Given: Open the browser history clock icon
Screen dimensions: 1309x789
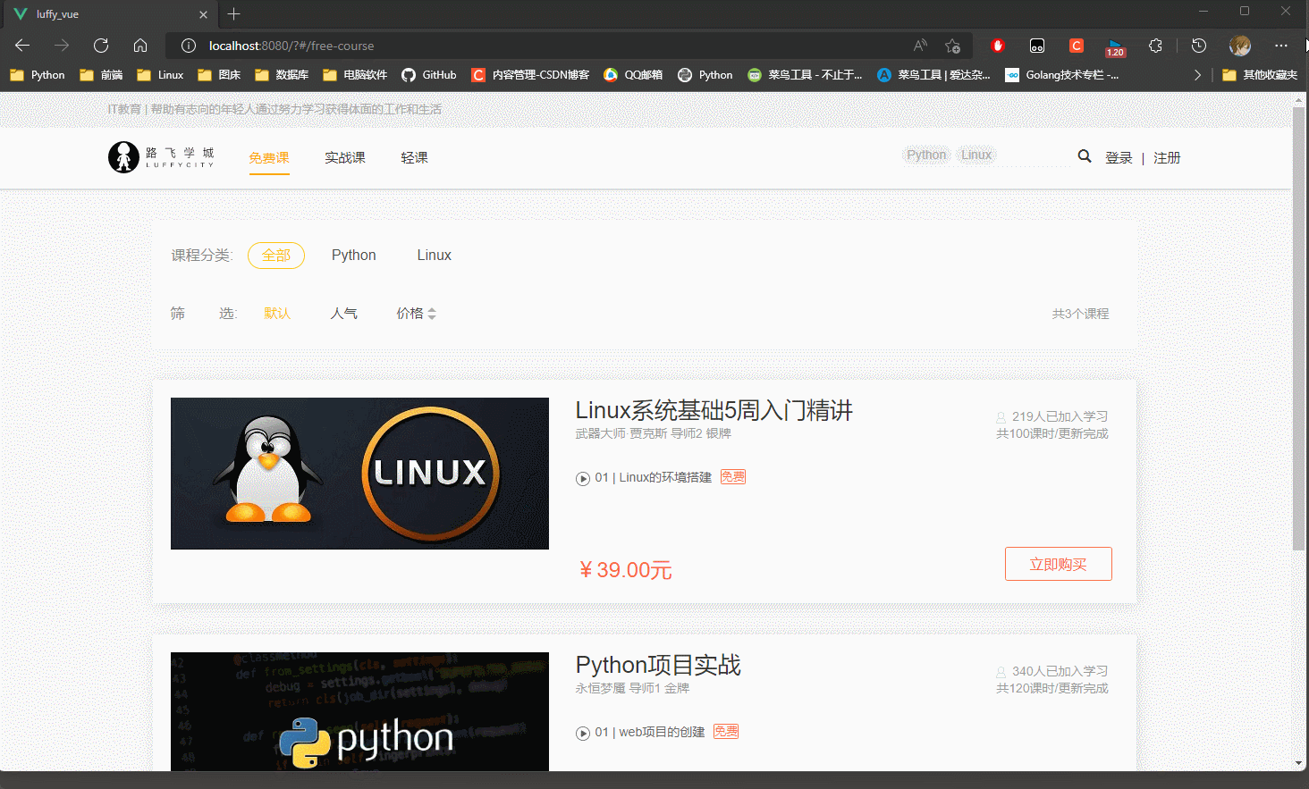Looking at the screenshot, I should [1199, 46].
